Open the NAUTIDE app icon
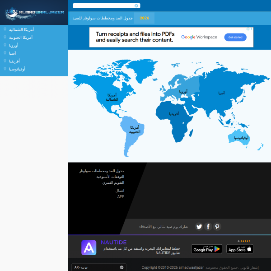The height and width of the screenshot is (271, 271). point(89,248)
